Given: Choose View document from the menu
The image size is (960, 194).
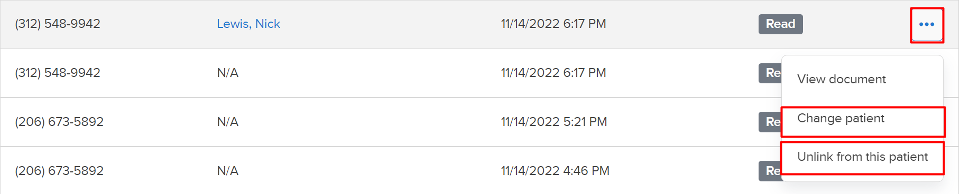Looking at the screenshot, I should click(x=842, y=79).
